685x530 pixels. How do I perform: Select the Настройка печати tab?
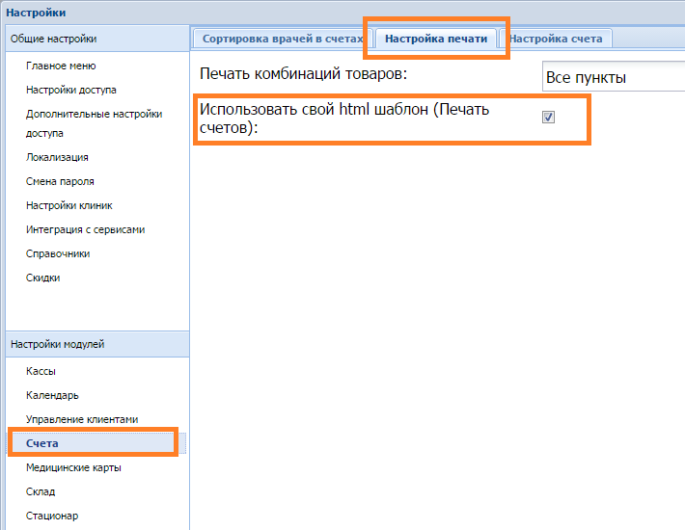tap(436, 39)
